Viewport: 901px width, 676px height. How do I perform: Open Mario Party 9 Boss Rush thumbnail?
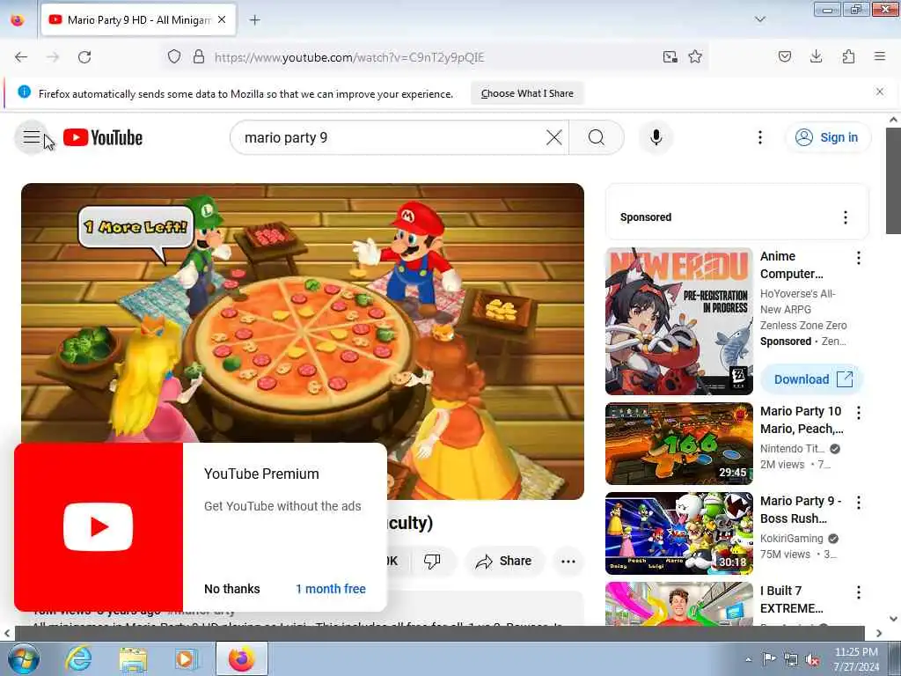click(678, 533)
